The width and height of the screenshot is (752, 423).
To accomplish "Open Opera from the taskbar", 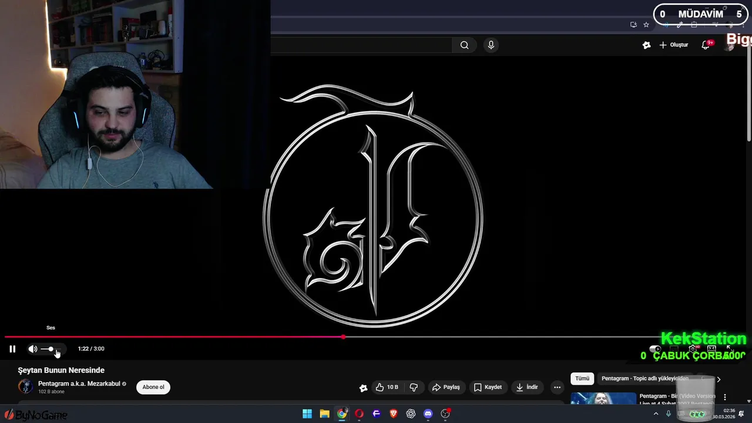I will point(359,414).
